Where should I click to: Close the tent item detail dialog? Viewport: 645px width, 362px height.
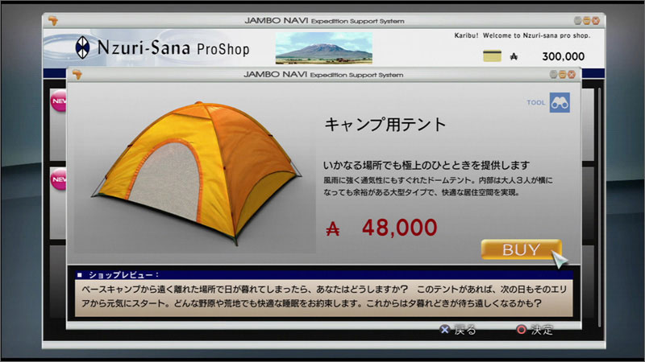pos(572,74)
